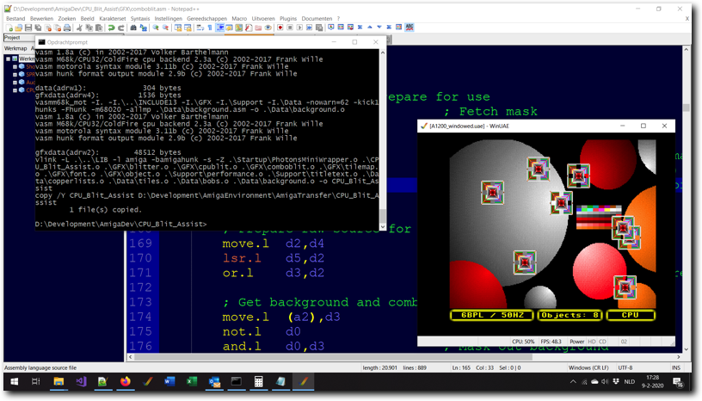Click the Print icon in Notepad++ toolbar
Screen dimensions: 702x401
[67, 28]
